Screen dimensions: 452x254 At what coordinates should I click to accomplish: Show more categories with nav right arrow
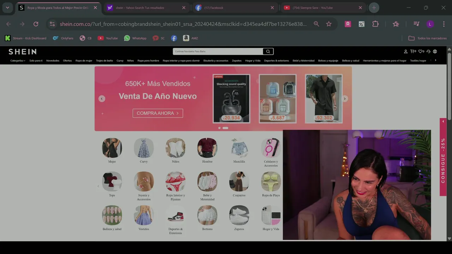pyautogui.click(x=435, y=60)
